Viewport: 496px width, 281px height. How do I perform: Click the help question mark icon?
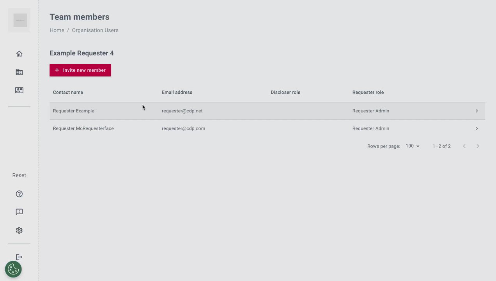coord(19,194)
